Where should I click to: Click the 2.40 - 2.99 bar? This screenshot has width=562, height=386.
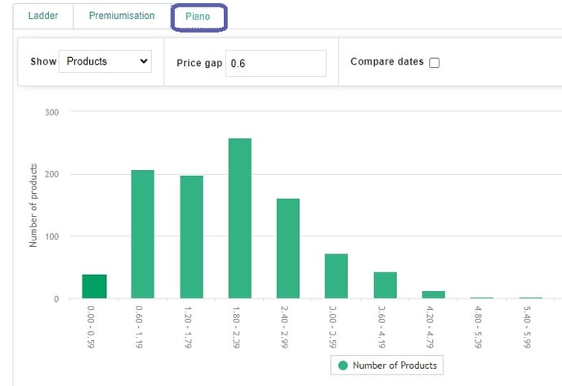(x=288, y=249)
